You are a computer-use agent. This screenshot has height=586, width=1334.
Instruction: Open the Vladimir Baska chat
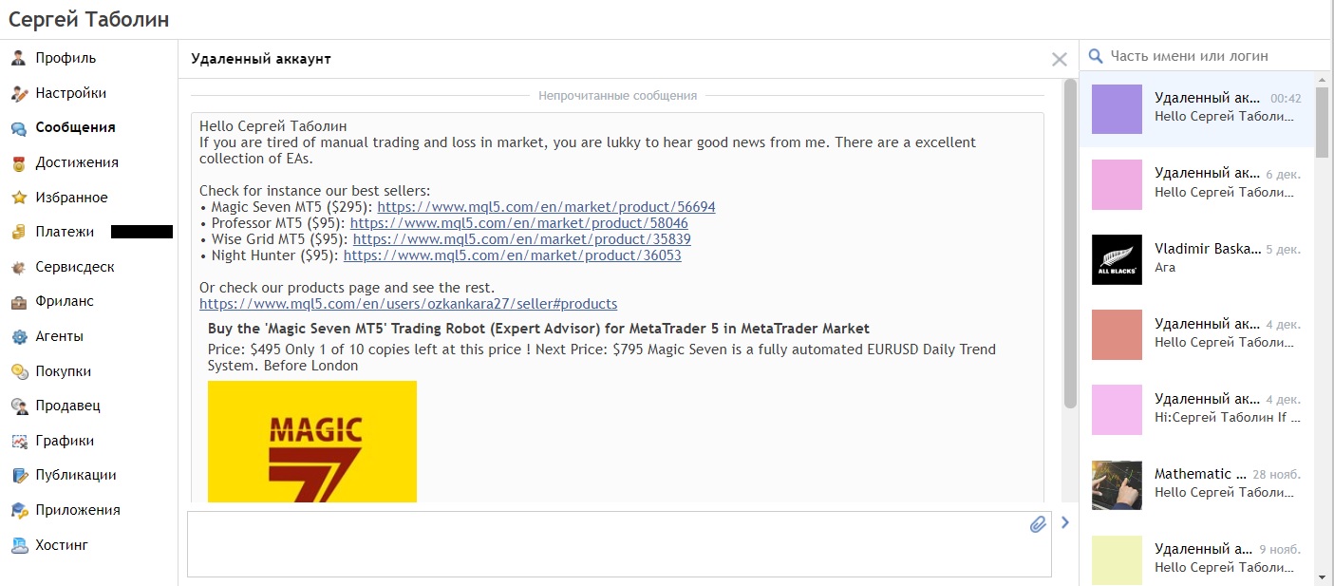(x=1197, y=259)
